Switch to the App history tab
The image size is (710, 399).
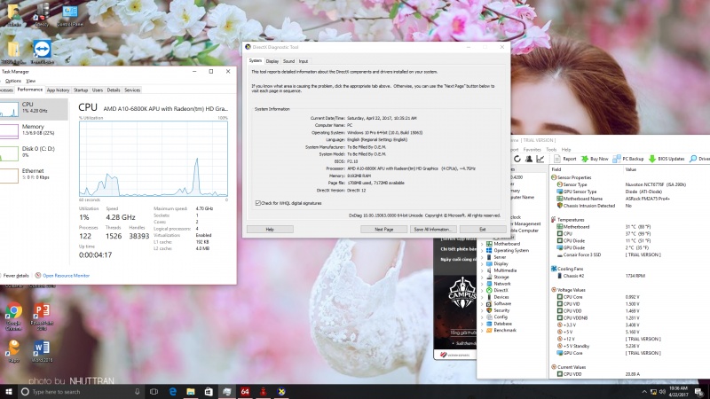coord(58,90)
